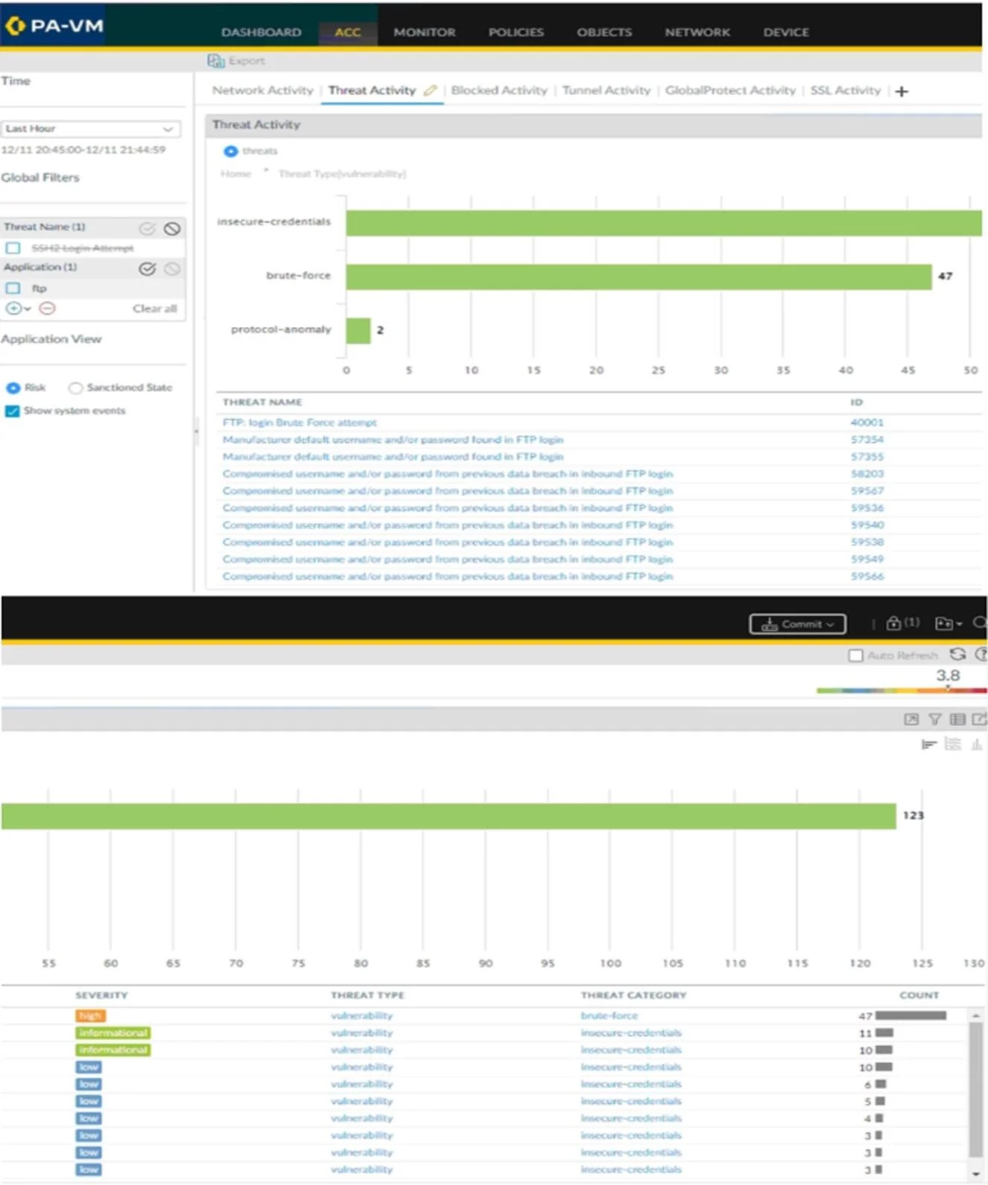
Task: Uncheck Show system events checkbox
Action: pos(12,411)
